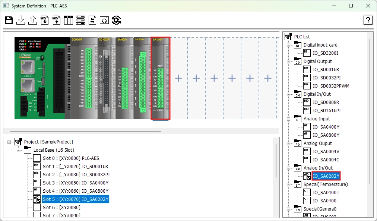The height and width of the screenshot is (221, 377).
Task: Select empty Slot 6 [XY:0080] row
Action: pyautogui.click(x=61, y=207)
